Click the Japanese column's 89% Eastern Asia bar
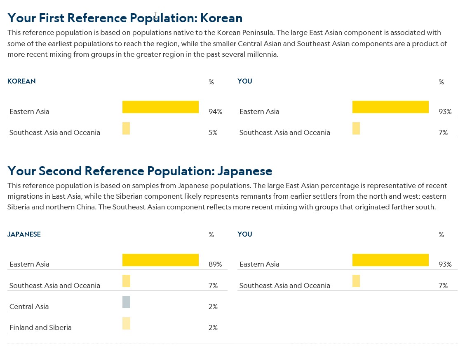465x346 pixels. pos(160,260)
